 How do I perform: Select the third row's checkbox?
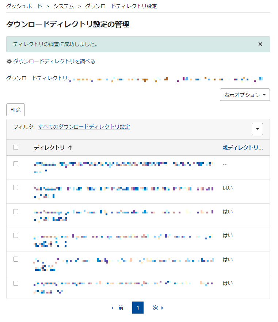[16, 211]
